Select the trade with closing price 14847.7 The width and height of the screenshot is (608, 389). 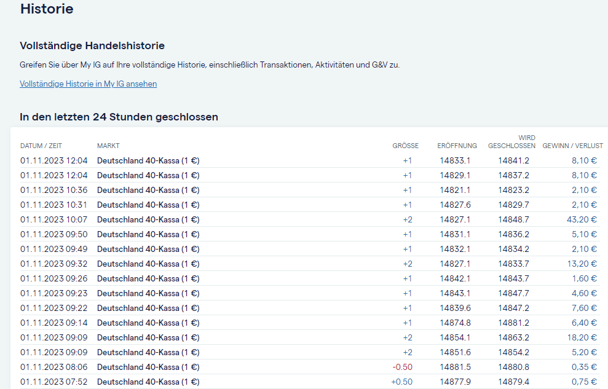point(513,293)
